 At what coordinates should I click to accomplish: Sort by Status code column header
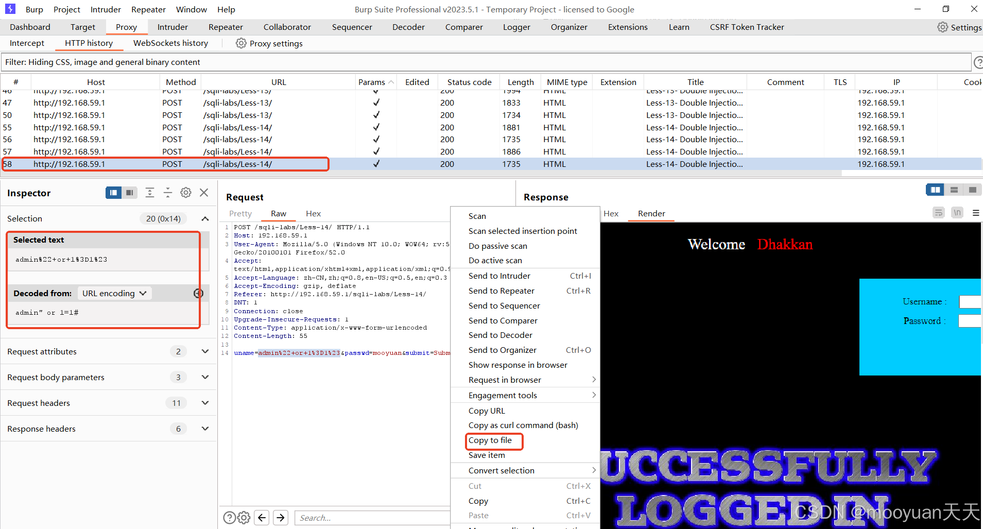coord(469,82)
